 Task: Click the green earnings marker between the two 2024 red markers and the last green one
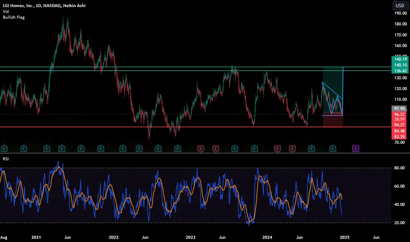pyautogui.click(x=311, y=149)
